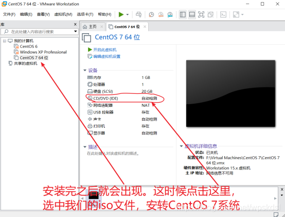Select the CentOS 7 64 位 tab
This screenshot has height=217, width=285.
point(127,27)
